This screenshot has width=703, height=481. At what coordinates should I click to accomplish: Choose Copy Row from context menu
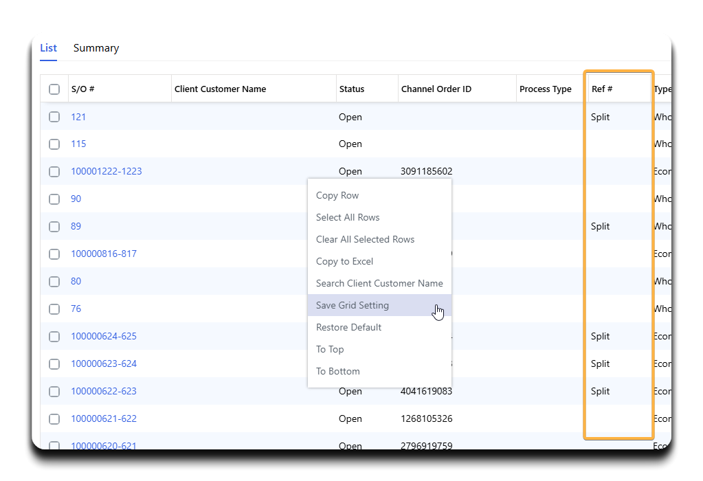[337, 196]
